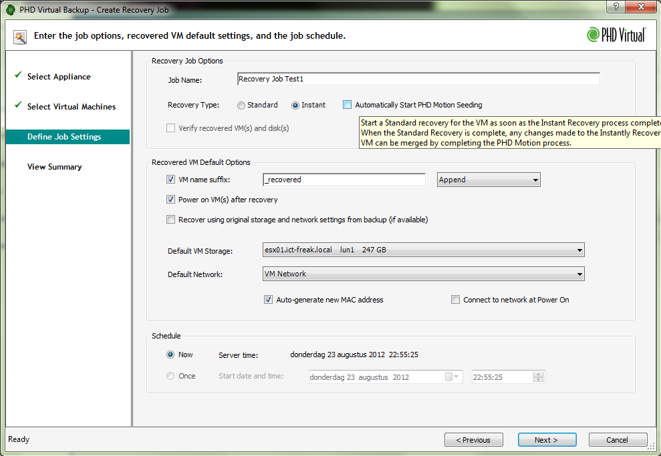Image resolution: width=661 pixels, height=456 pixels.
Task: Click the PHD Virtual Backup title bar icon
Action: pos(11,10)
